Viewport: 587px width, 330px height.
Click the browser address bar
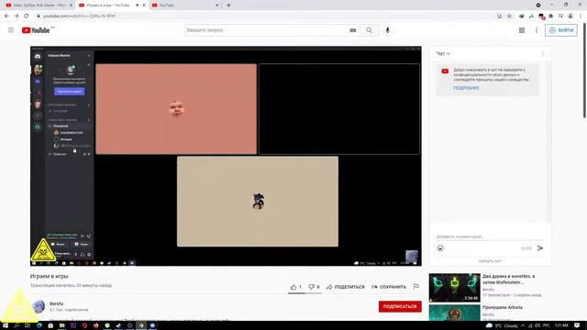[262, 16]
